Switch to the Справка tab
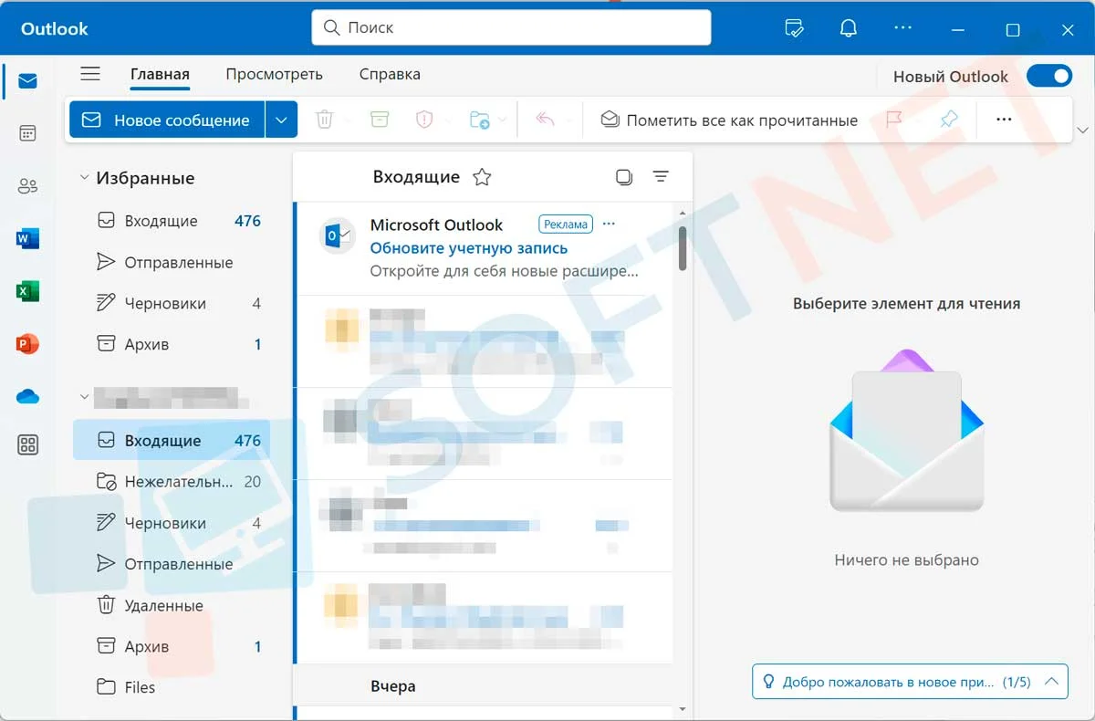The width and height of the screenshot is (1095, 721). tap(390, 75)
